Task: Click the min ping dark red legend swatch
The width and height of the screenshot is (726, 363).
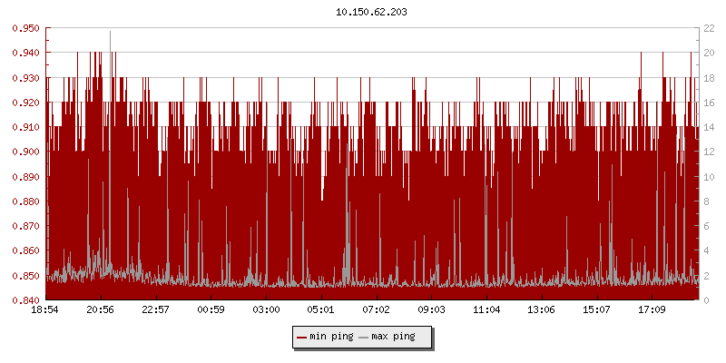Action: (x=302, y=337)
